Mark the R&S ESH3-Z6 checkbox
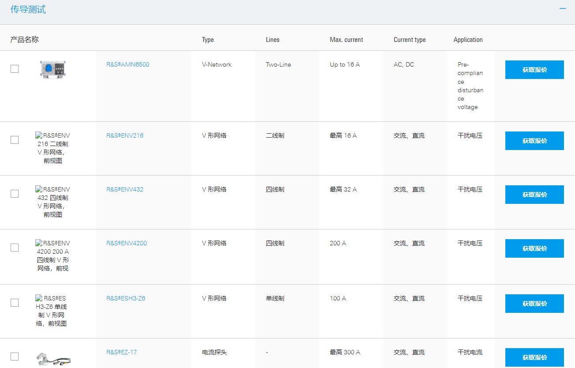Screen dimensions: 575x368 point(15,303)
